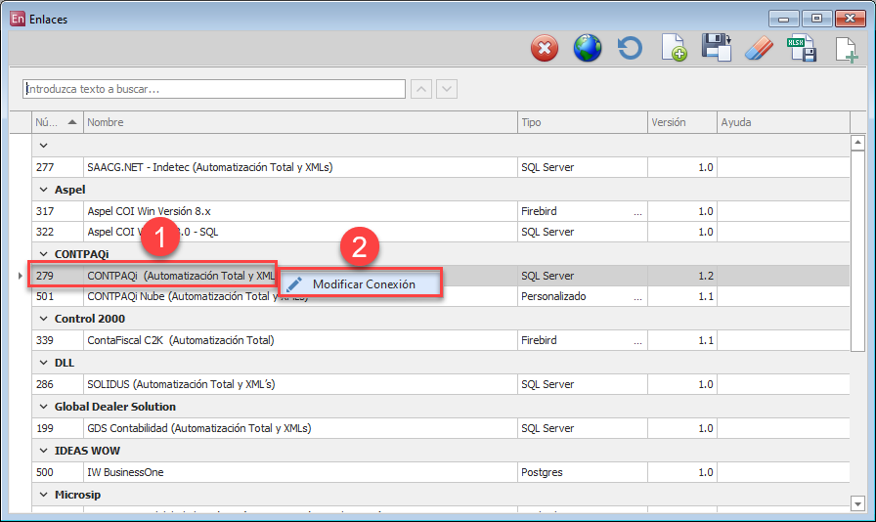Click the floppy disk save icon

[717, 48]
